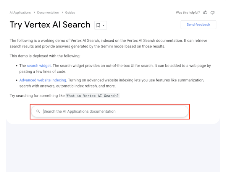Click the thumbs down not helpful icon
The width and height of the screenshot is (226, 172).
[x=213, y=13]
